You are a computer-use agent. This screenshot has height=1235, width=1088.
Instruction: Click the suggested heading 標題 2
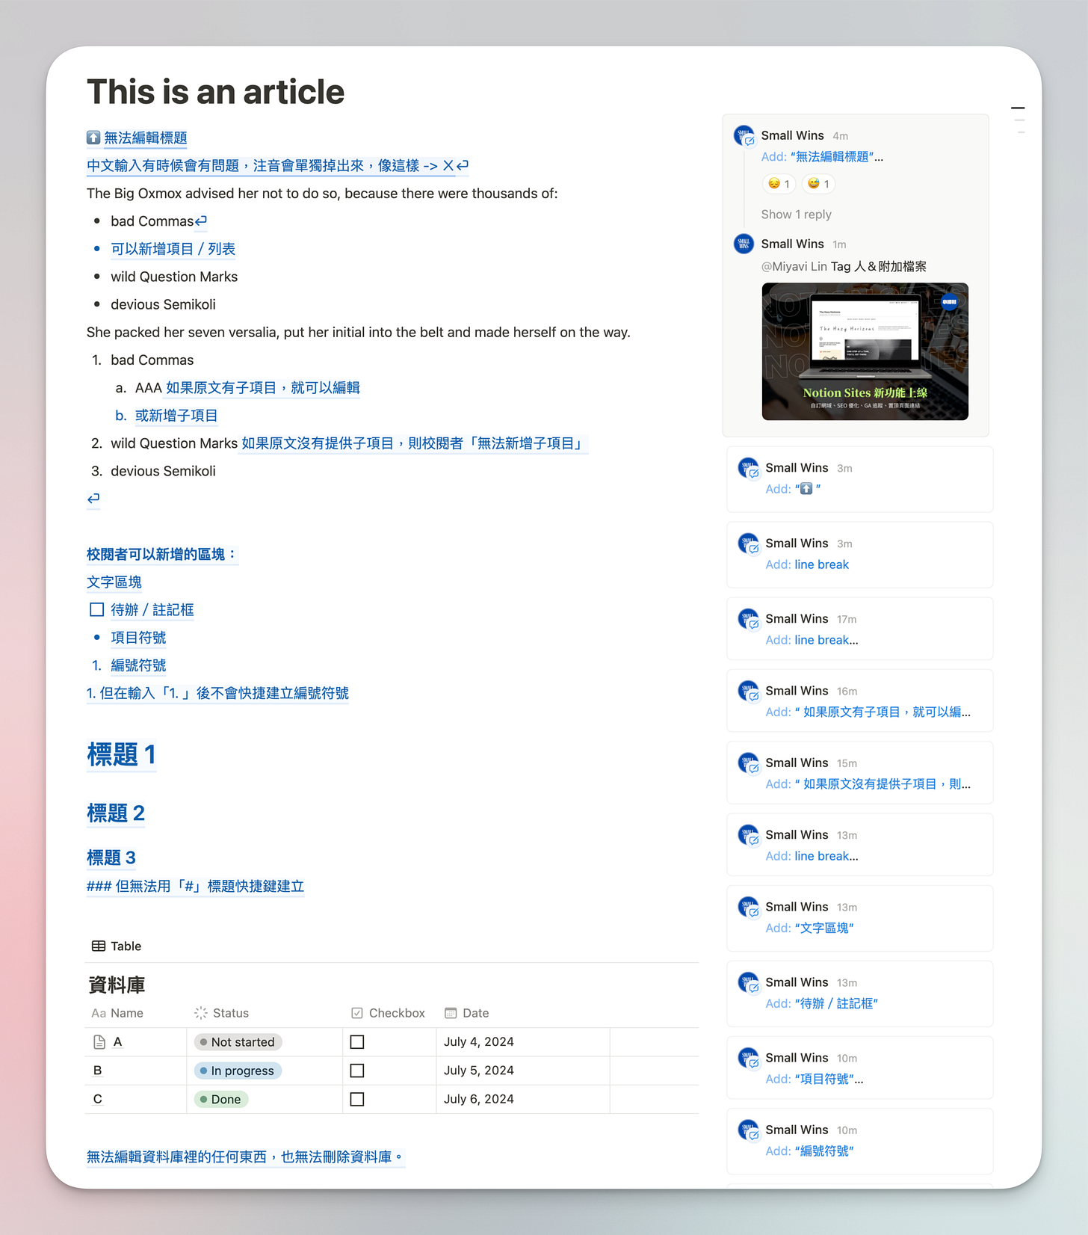(x=116, y=813)
